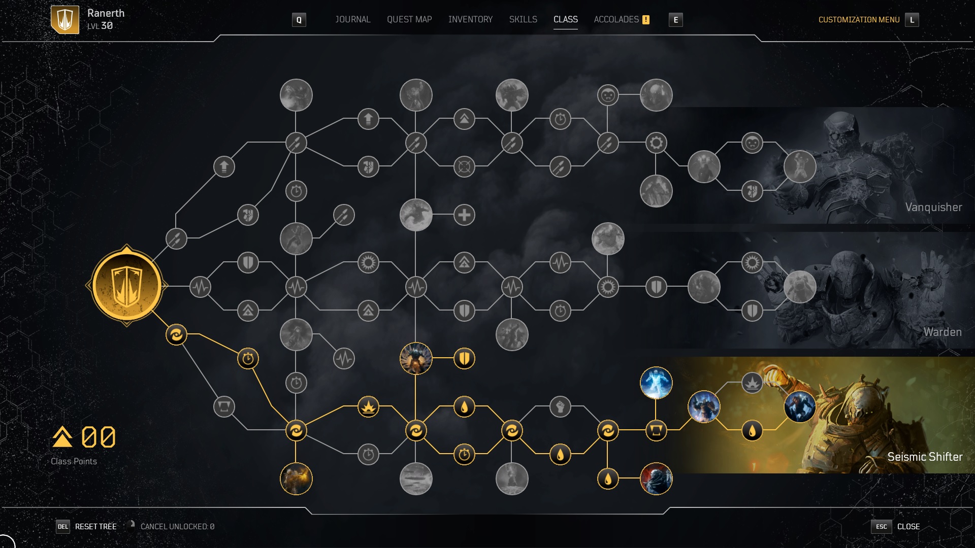Toggle Q shortcut button top-left
Image resolution: width=975 pixels, height=548 pixels.
298,19
